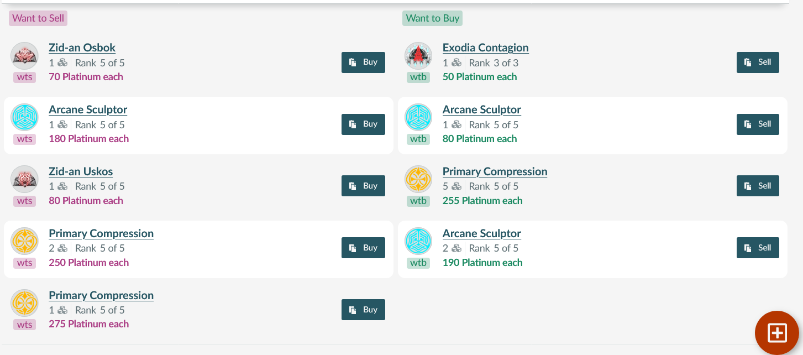Click Buy for Zid-an Uskos
Screen dimensions: 803x355
tap(363, 186)
